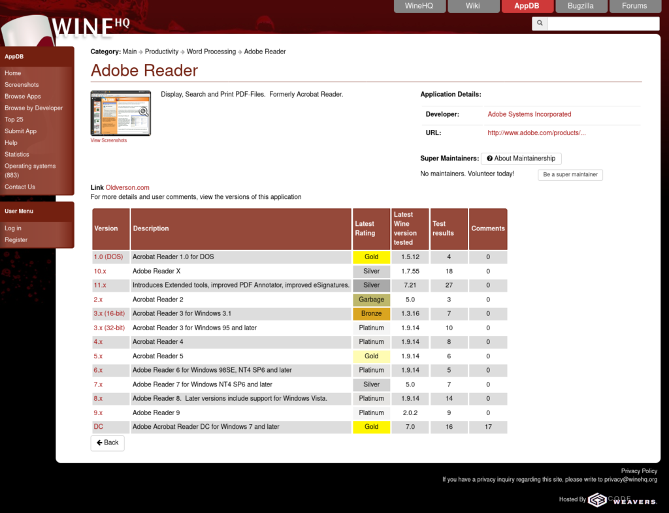Image resolution: width=669 pixels, height=513 pixels.
Task: Select the AppDB tab
Action: [x=527, y=6]
